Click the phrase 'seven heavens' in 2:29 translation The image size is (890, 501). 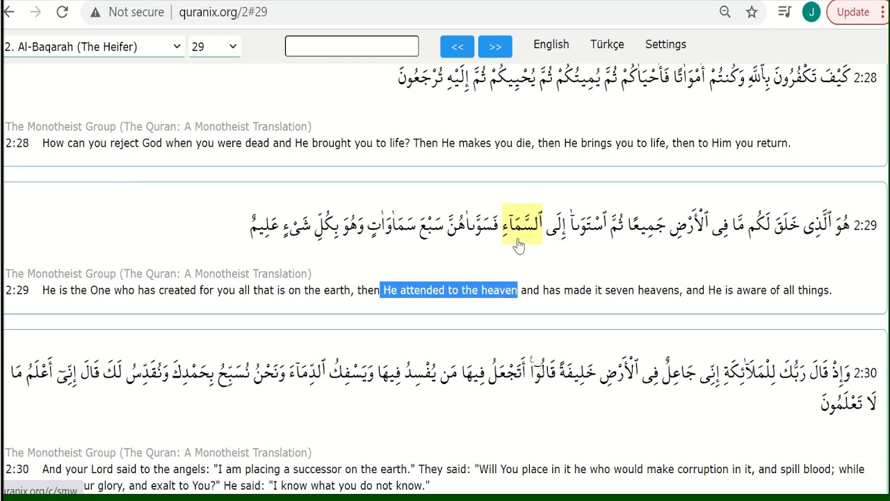click(x=643, y=290)
